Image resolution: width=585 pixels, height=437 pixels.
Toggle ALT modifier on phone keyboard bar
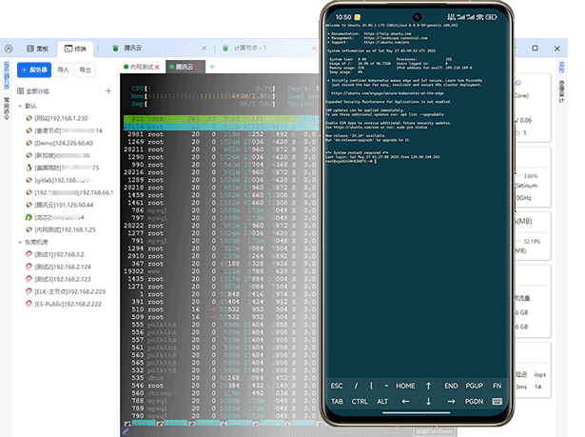click(x=382, y=402)
